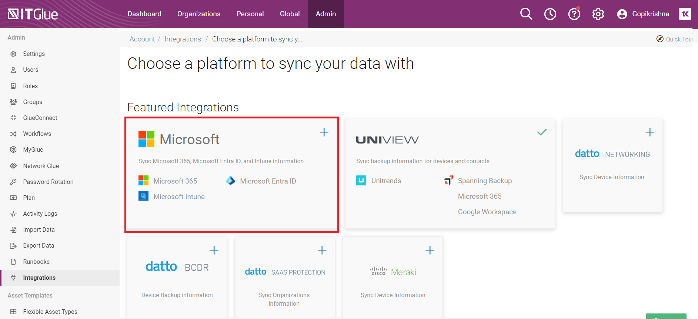Select the Microsoft 365 link in Microsoft card
698x319 pixels.
tap(175, 181)
